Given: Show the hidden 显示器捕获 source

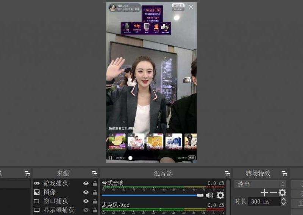Looking at the screenshot, I should 86,210.
